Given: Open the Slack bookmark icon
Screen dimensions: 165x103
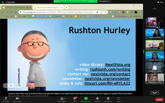Looking at the screenshot, I should tap(101, 16).
